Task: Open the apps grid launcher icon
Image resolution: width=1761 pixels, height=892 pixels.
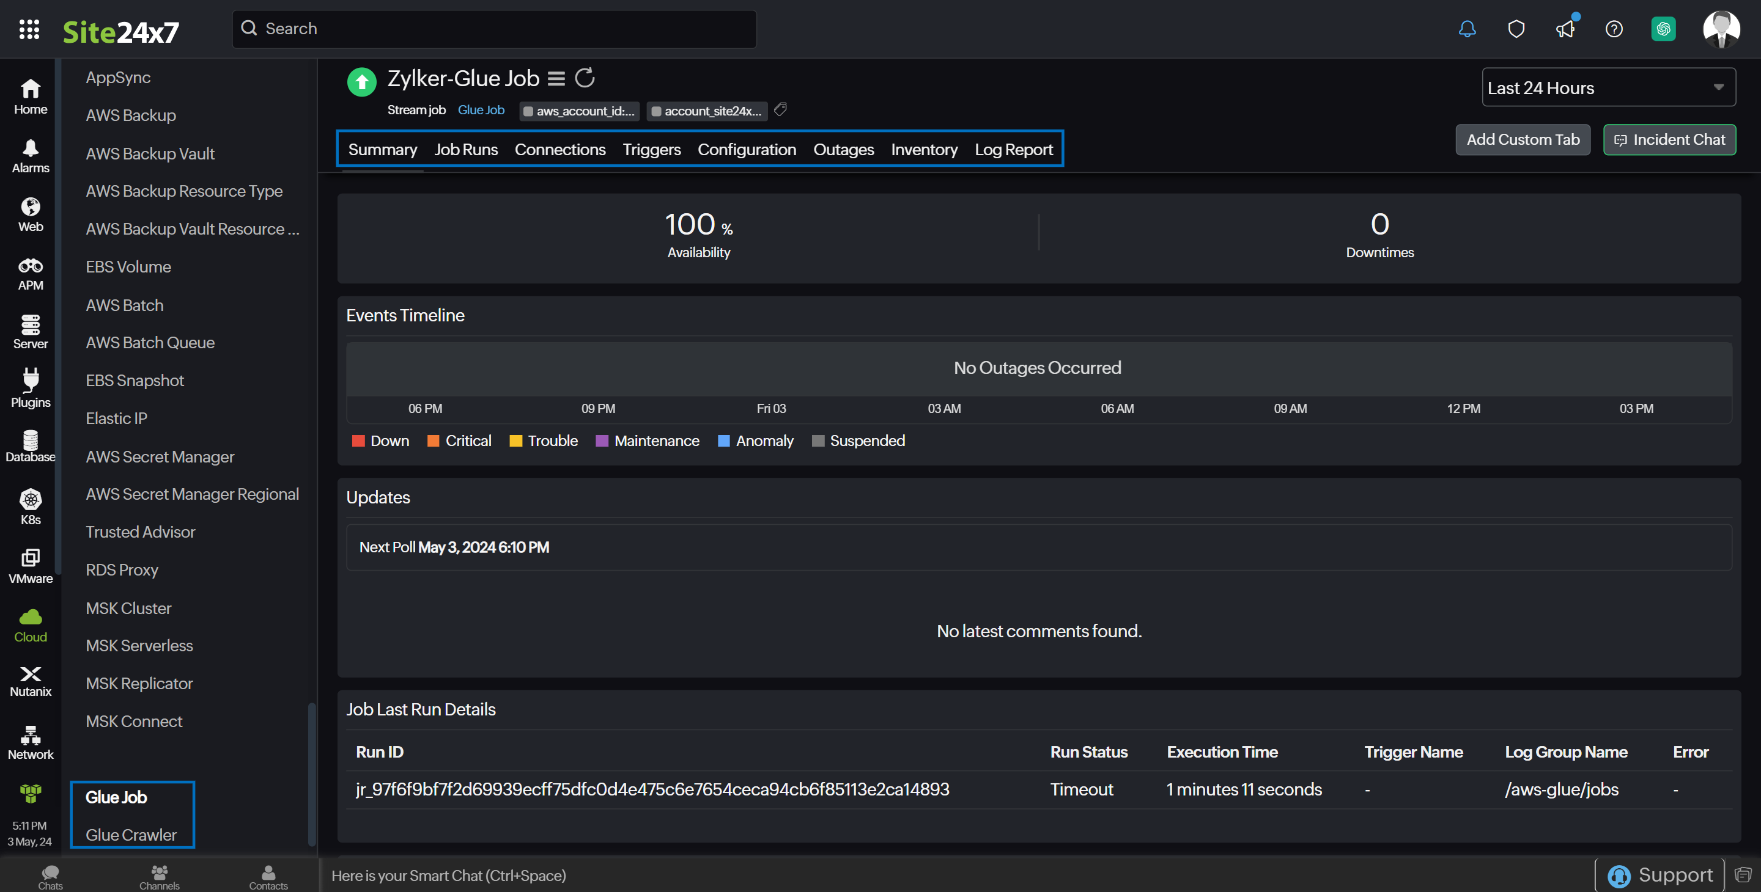Action: 29,29
